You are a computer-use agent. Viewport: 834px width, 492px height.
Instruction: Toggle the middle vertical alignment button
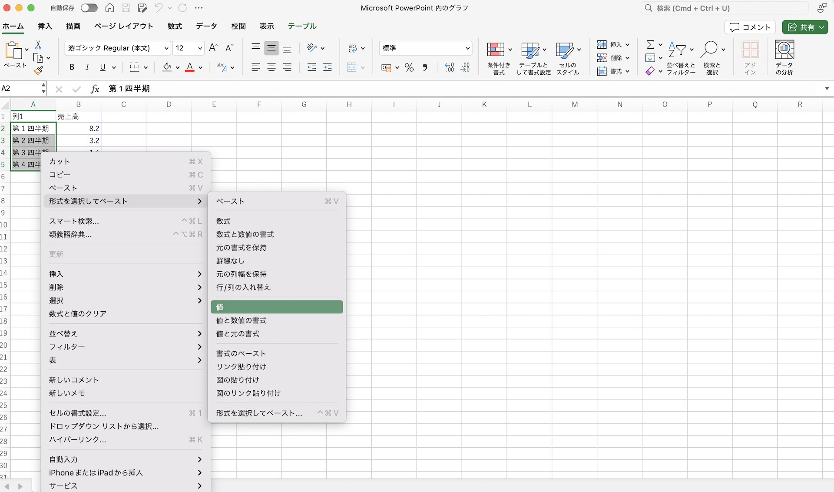271,48
